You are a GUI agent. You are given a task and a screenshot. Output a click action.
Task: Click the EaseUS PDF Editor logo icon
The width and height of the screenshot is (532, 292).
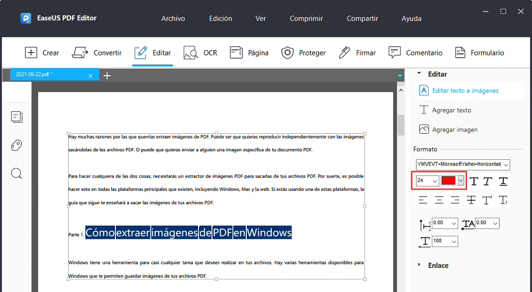[26, 18]
